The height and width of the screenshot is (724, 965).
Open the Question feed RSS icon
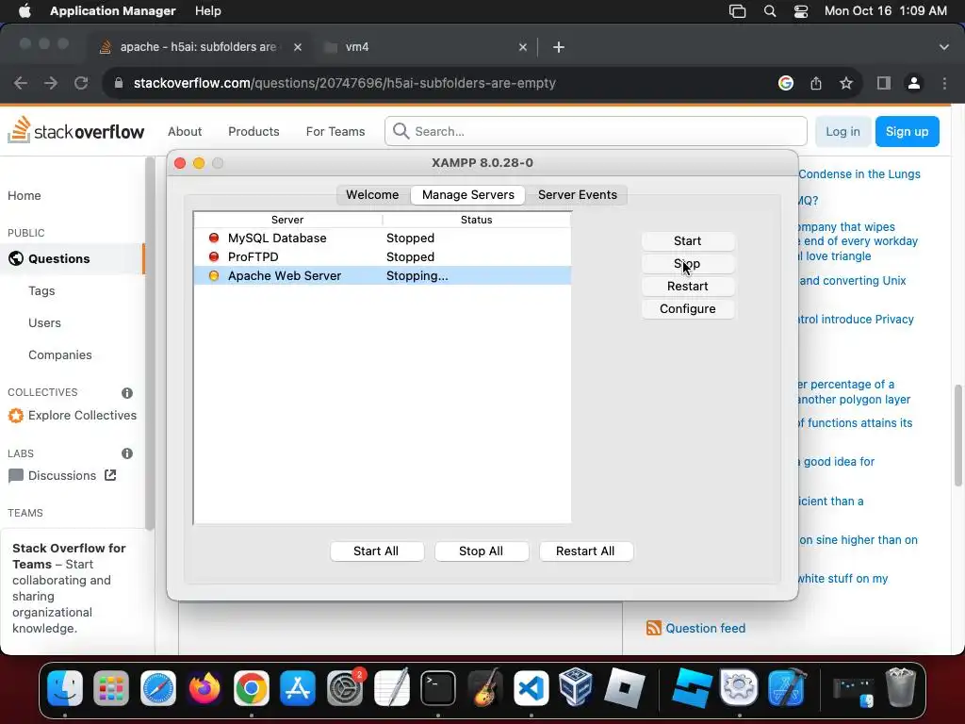tap(654, 628)
